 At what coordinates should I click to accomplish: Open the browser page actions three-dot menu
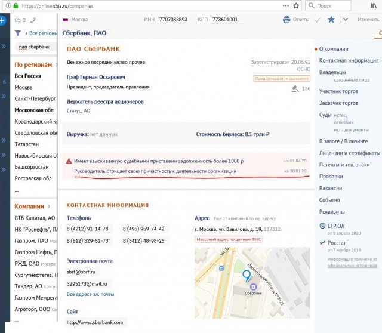click(286, 5)
